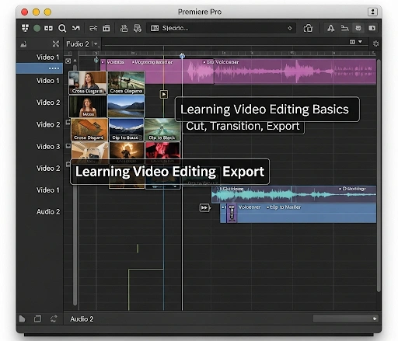The width and height of the screenshot is (398, 341).
Task: Click the small up arrow above the track scrollbar
Action: (75, 61)
